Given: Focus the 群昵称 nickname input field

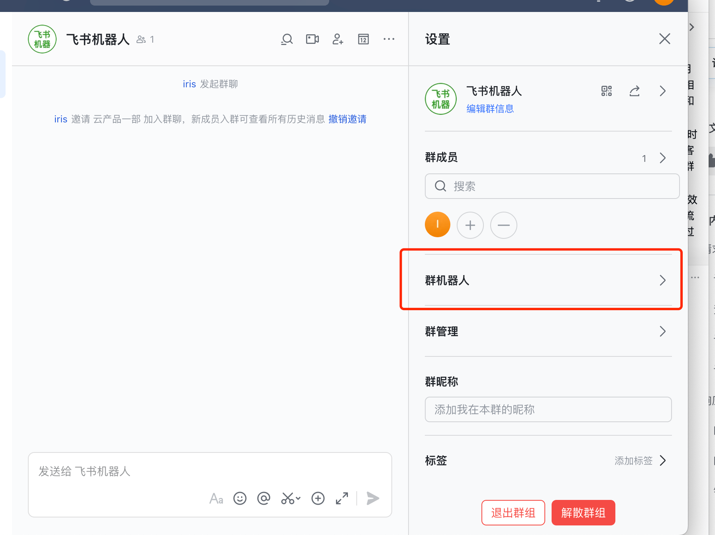Looking at the screenshot, I should [x=548, y=409].
